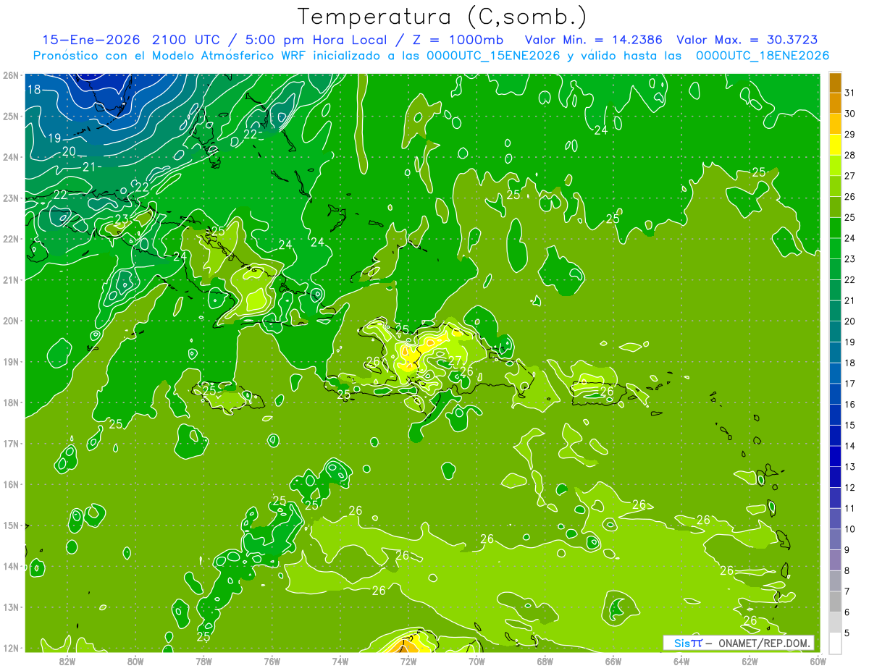
Task: Click the contour label '21' on the map
Action: pyautogui.click(x=89, y=166)
